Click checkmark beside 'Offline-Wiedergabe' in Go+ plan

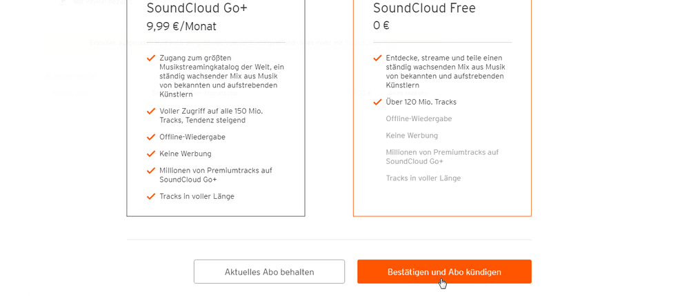point(151,137)
